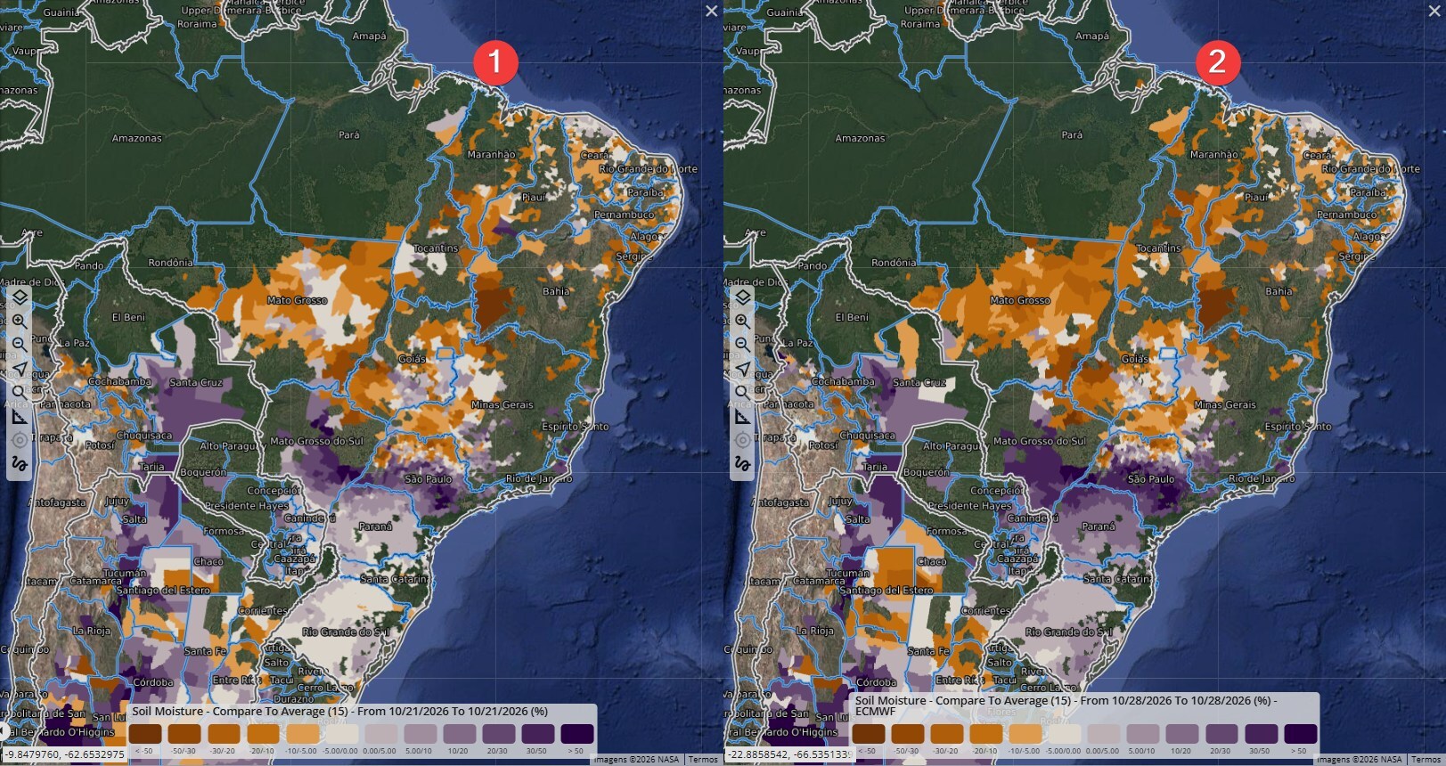Viewport: 1446px width, 766px height.
Task: Click the '< -50' swatch in left legend
Action: [x=145, y=734]
